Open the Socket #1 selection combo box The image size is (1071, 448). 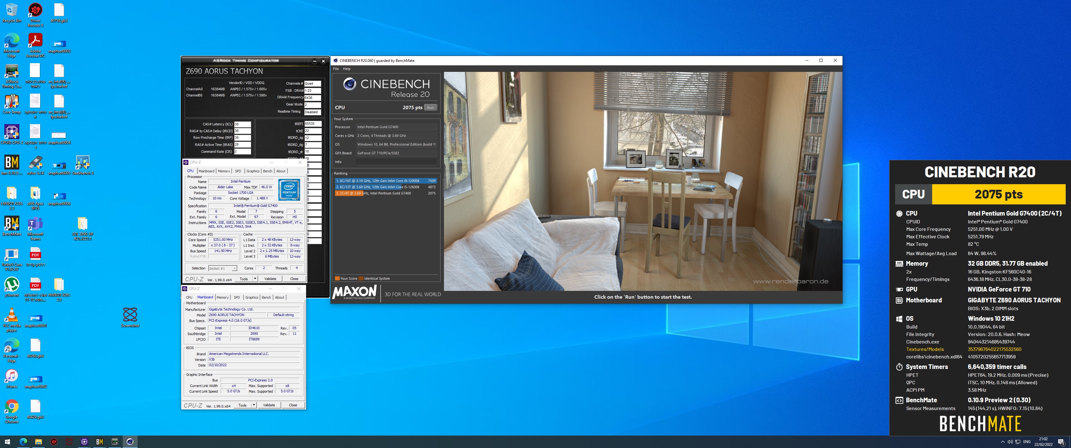pos(222,268)
